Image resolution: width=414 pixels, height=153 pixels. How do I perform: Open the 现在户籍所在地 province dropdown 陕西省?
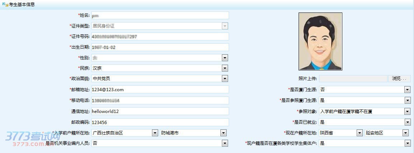360,133
